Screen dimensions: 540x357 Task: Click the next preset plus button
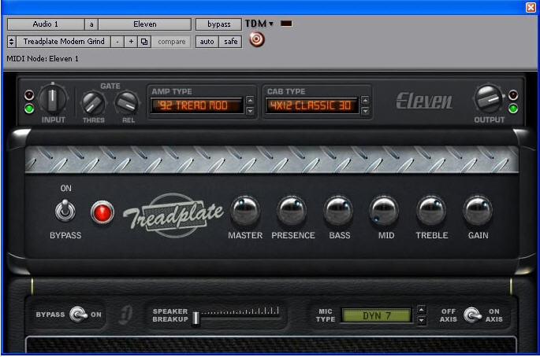[x=131, y=42]
